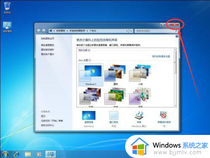The height and width of the screenshot is (158, 210).
Task: Launch Internet Explorer from the taskbar
Action: coord(17,154)
